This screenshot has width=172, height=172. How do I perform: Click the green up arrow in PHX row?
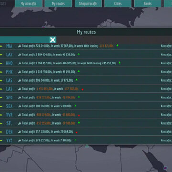coord(79,71)
